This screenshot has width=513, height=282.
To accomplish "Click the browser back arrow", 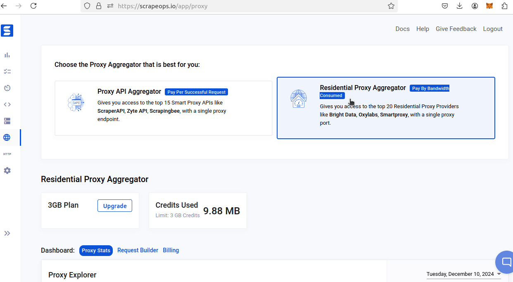I will tap(4, 6).
